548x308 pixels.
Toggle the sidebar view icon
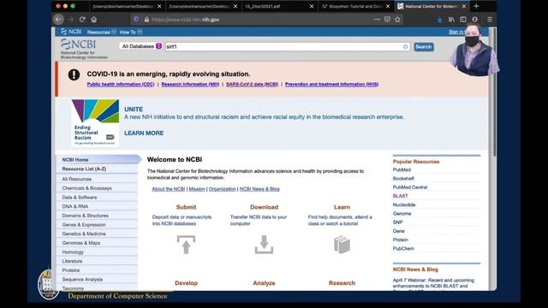pyautogui.click(x=463, y=20)
